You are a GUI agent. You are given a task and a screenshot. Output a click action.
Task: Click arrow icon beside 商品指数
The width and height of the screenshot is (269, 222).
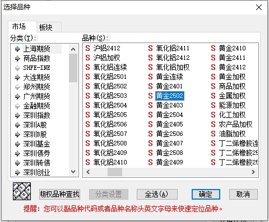(x=17, y=59)
